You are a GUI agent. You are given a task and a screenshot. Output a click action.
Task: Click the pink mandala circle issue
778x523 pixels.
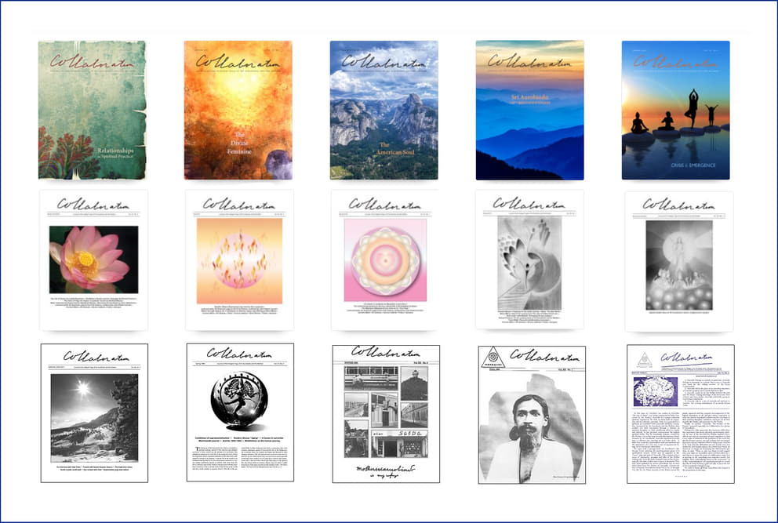(x=384, y=260)
